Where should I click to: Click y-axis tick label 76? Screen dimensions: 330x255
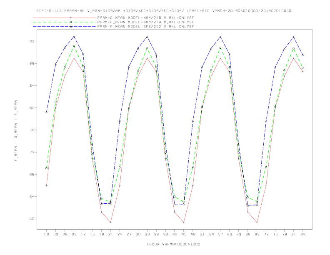click(x=32, y=130)
